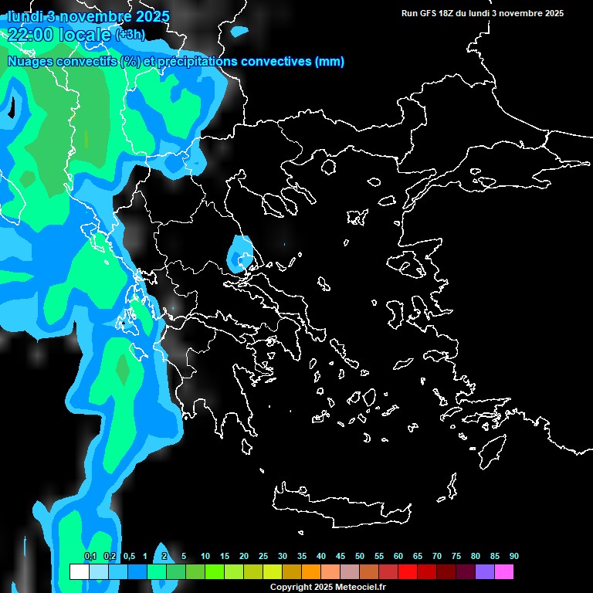Choose the bright green swatch before 15

[x=215, y=571]
